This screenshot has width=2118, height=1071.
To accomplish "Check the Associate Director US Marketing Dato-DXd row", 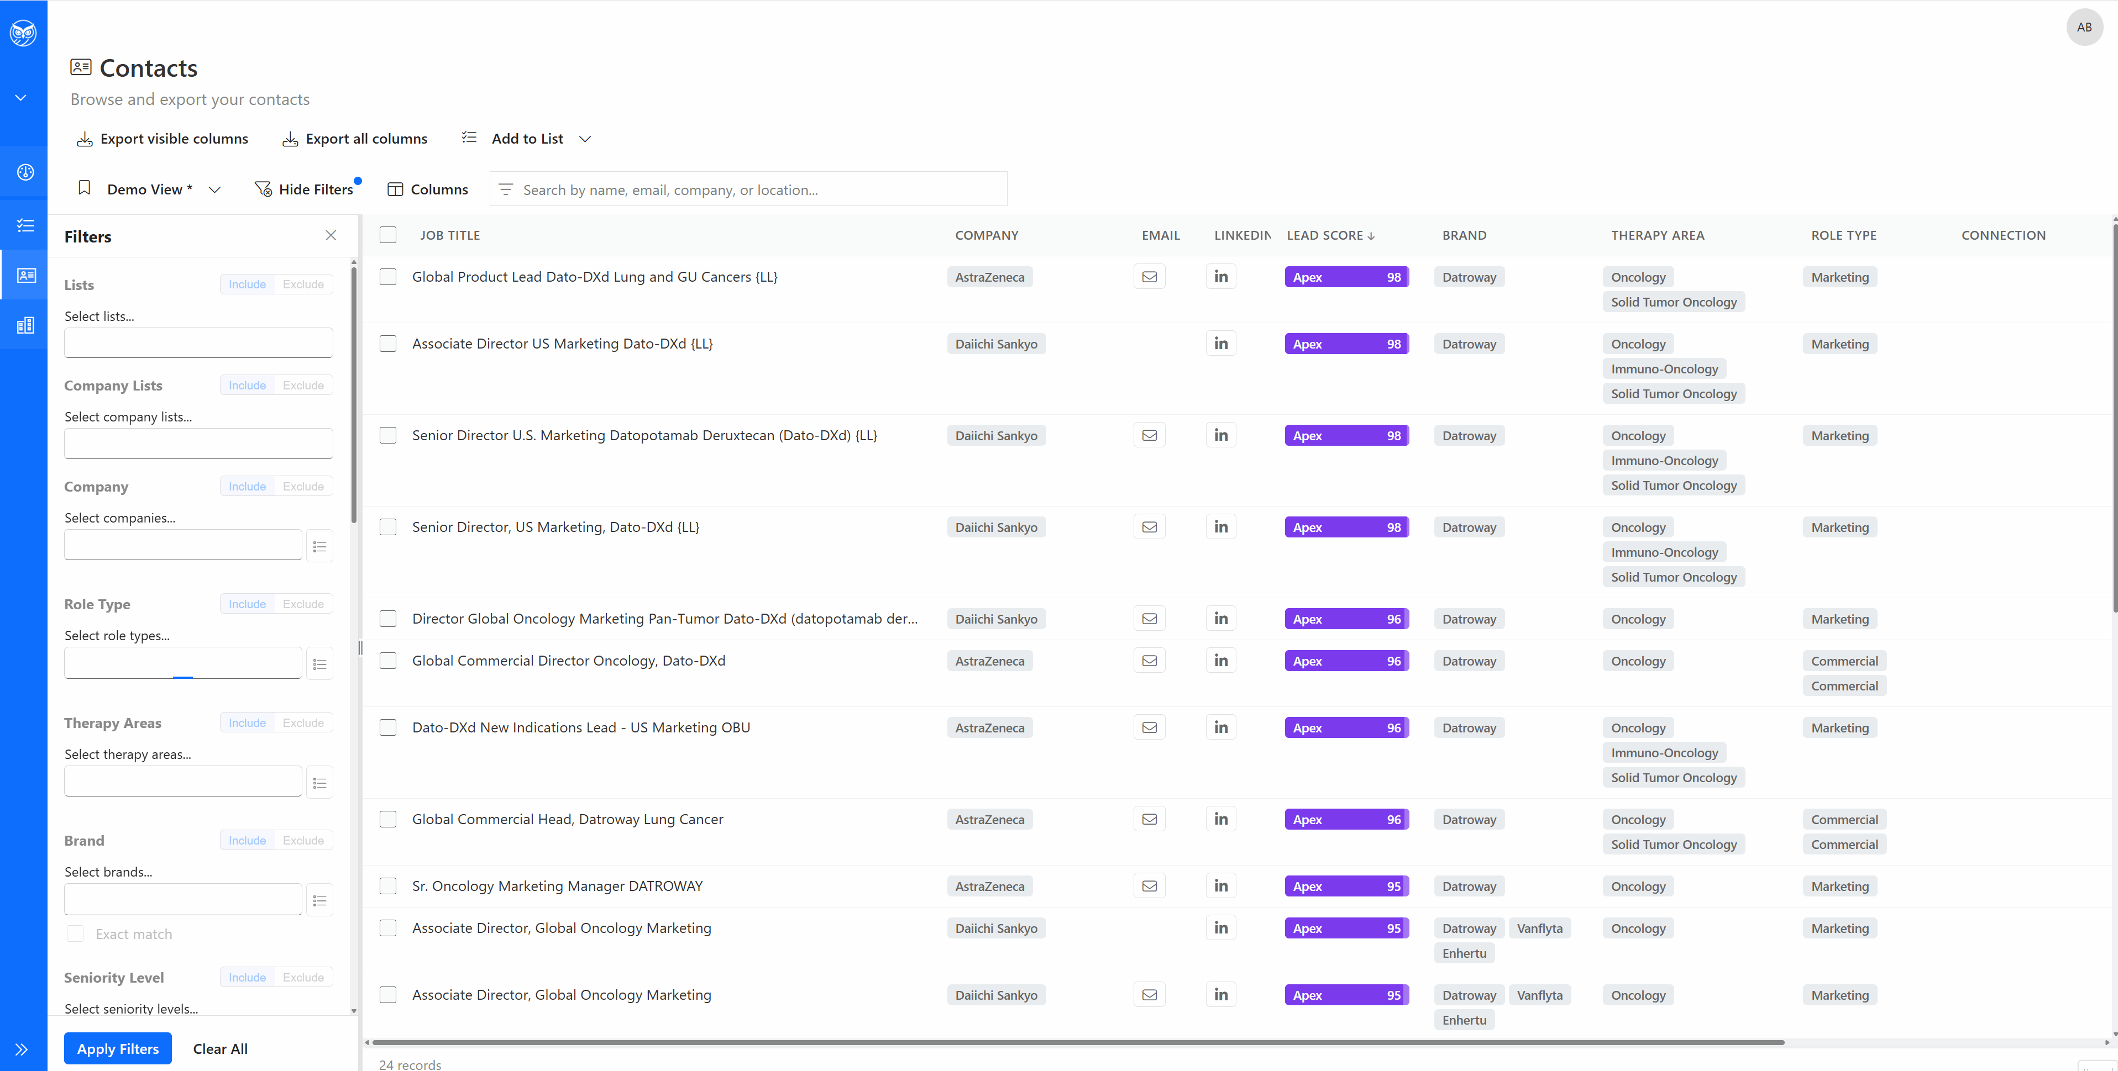I will point(388,344).
